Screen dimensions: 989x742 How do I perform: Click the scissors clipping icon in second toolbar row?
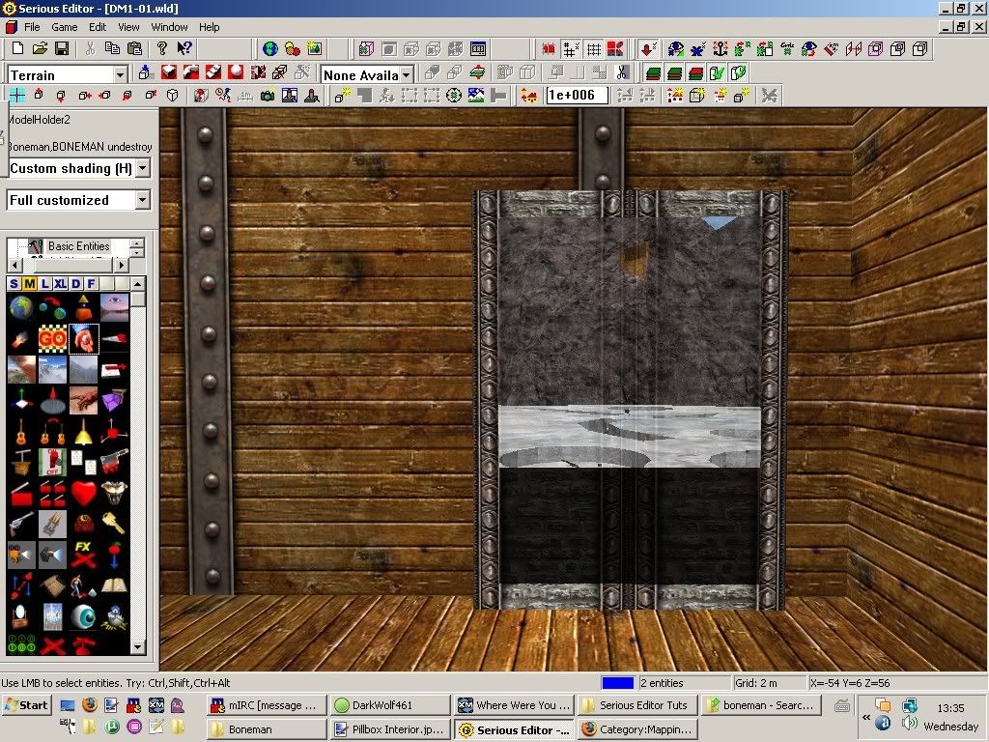(x=622, y=72)
